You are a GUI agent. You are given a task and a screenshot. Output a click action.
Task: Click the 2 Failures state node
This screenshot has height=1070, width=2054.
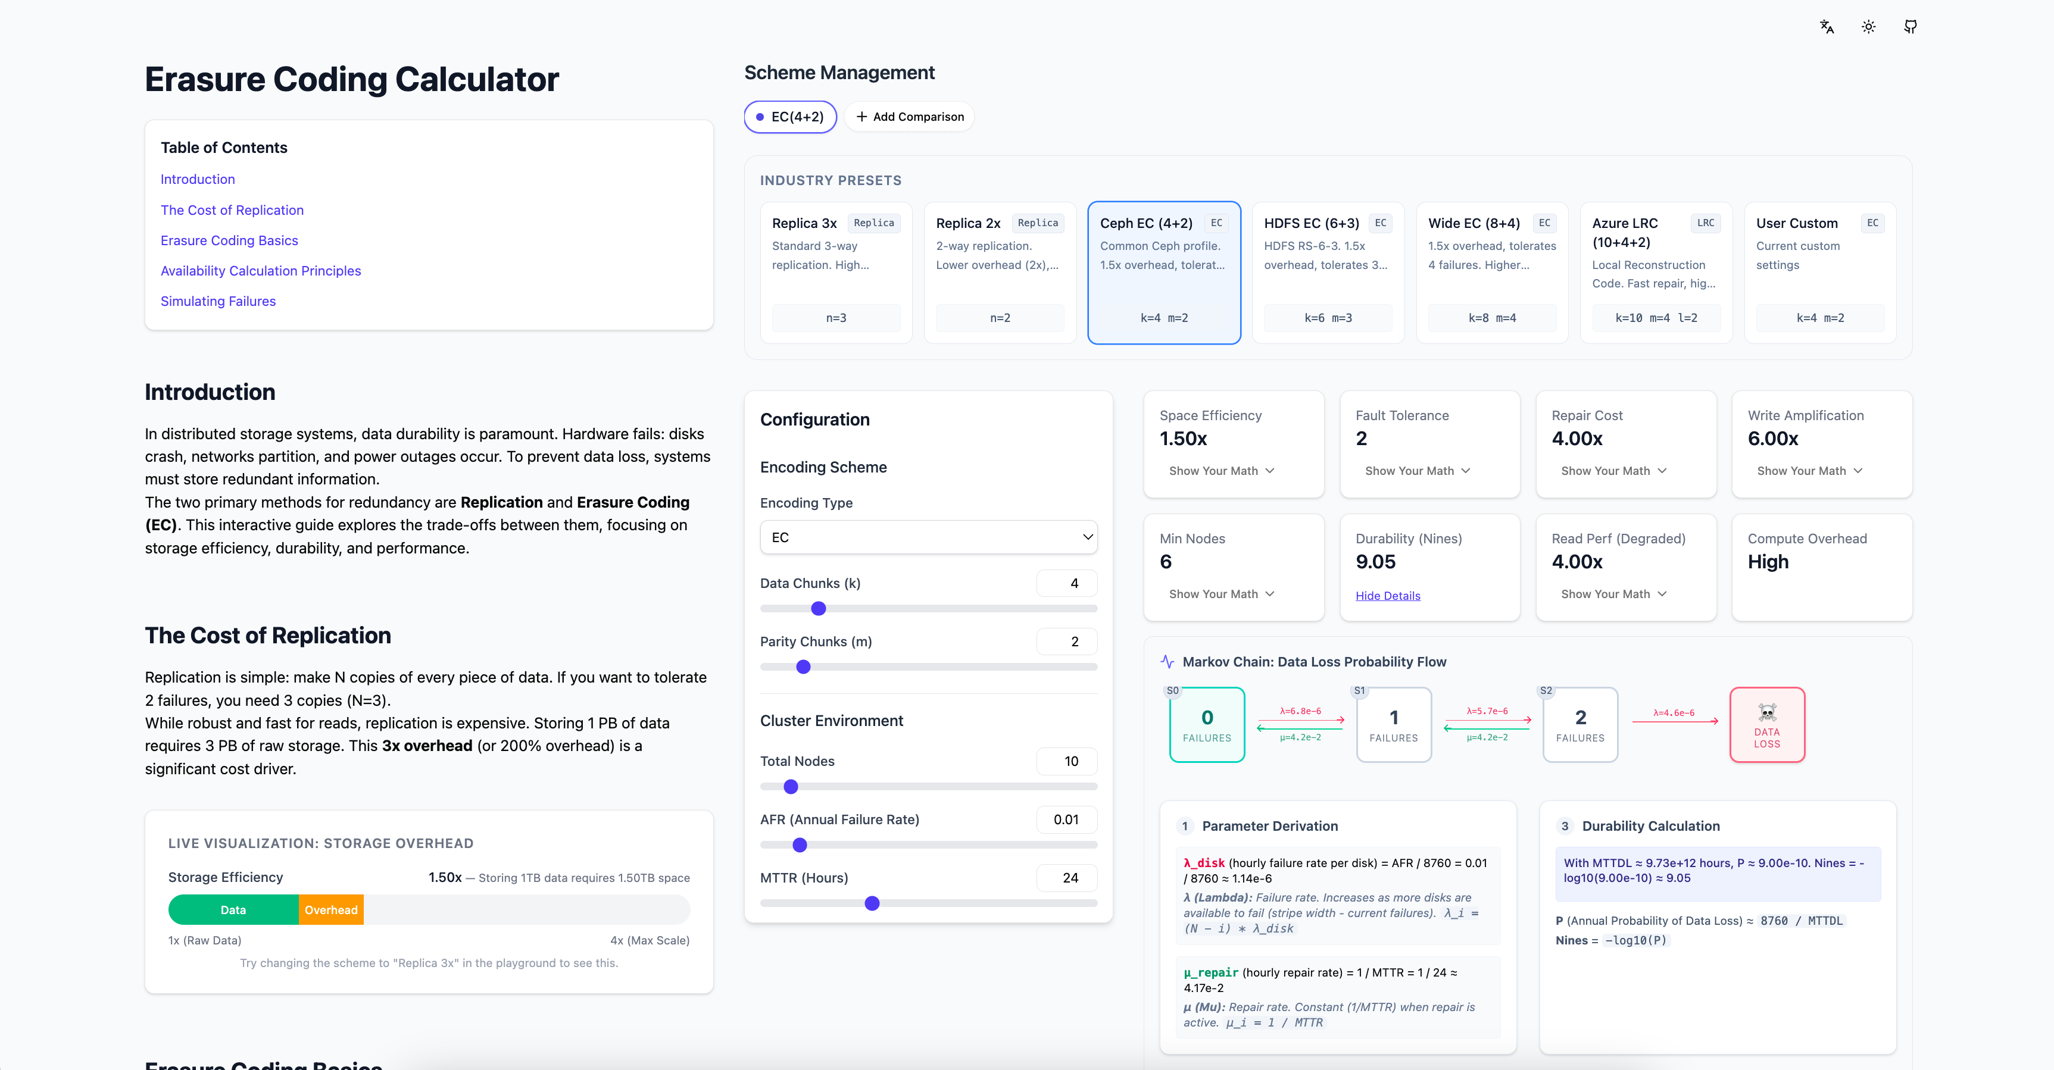click(1579, 724)
